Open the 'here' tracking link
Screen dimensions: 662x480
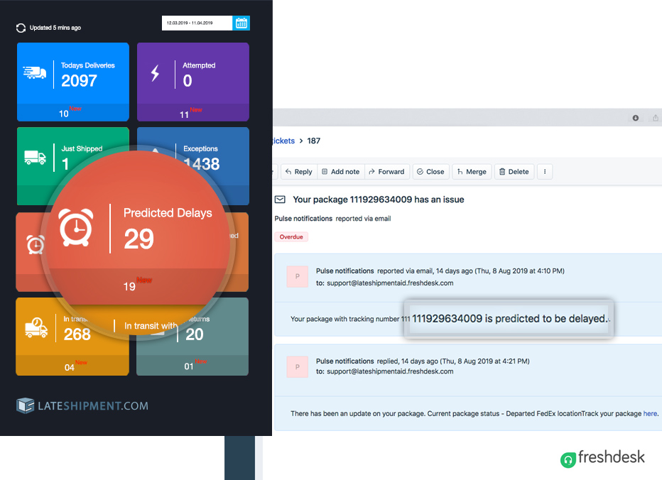(650, 414)
